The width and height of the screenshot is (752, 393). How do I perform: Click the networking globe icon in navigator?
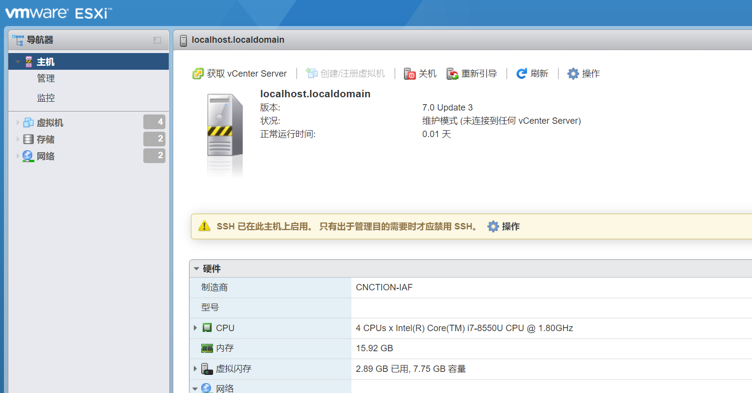tap(28, 156)
